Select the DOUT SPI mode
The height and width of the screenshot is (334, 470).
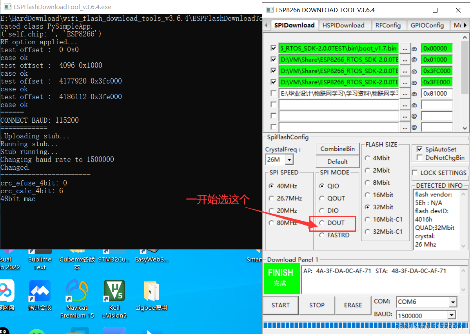[322, 223]
